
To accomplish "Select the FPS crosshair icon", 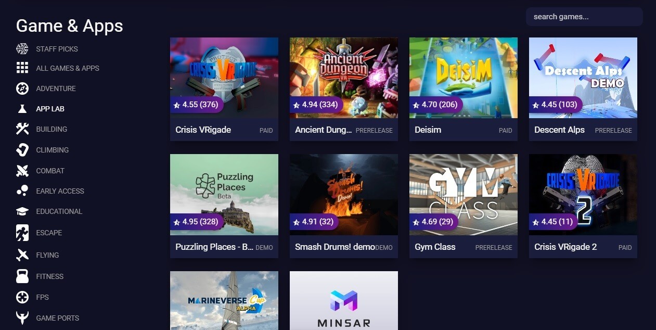I will point(22,297).
